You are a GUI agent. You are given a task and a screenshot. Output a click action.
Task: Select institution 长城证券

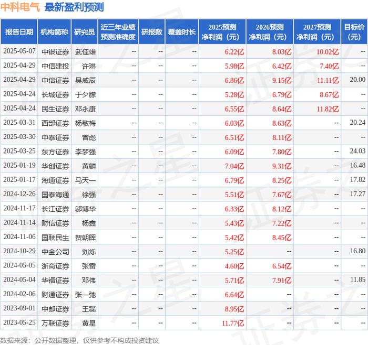click(x=55, y=94)
